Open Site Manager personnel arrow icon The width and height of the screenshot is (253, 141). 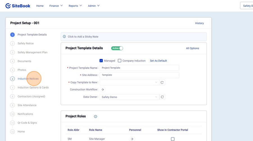[x=132, y=139]
